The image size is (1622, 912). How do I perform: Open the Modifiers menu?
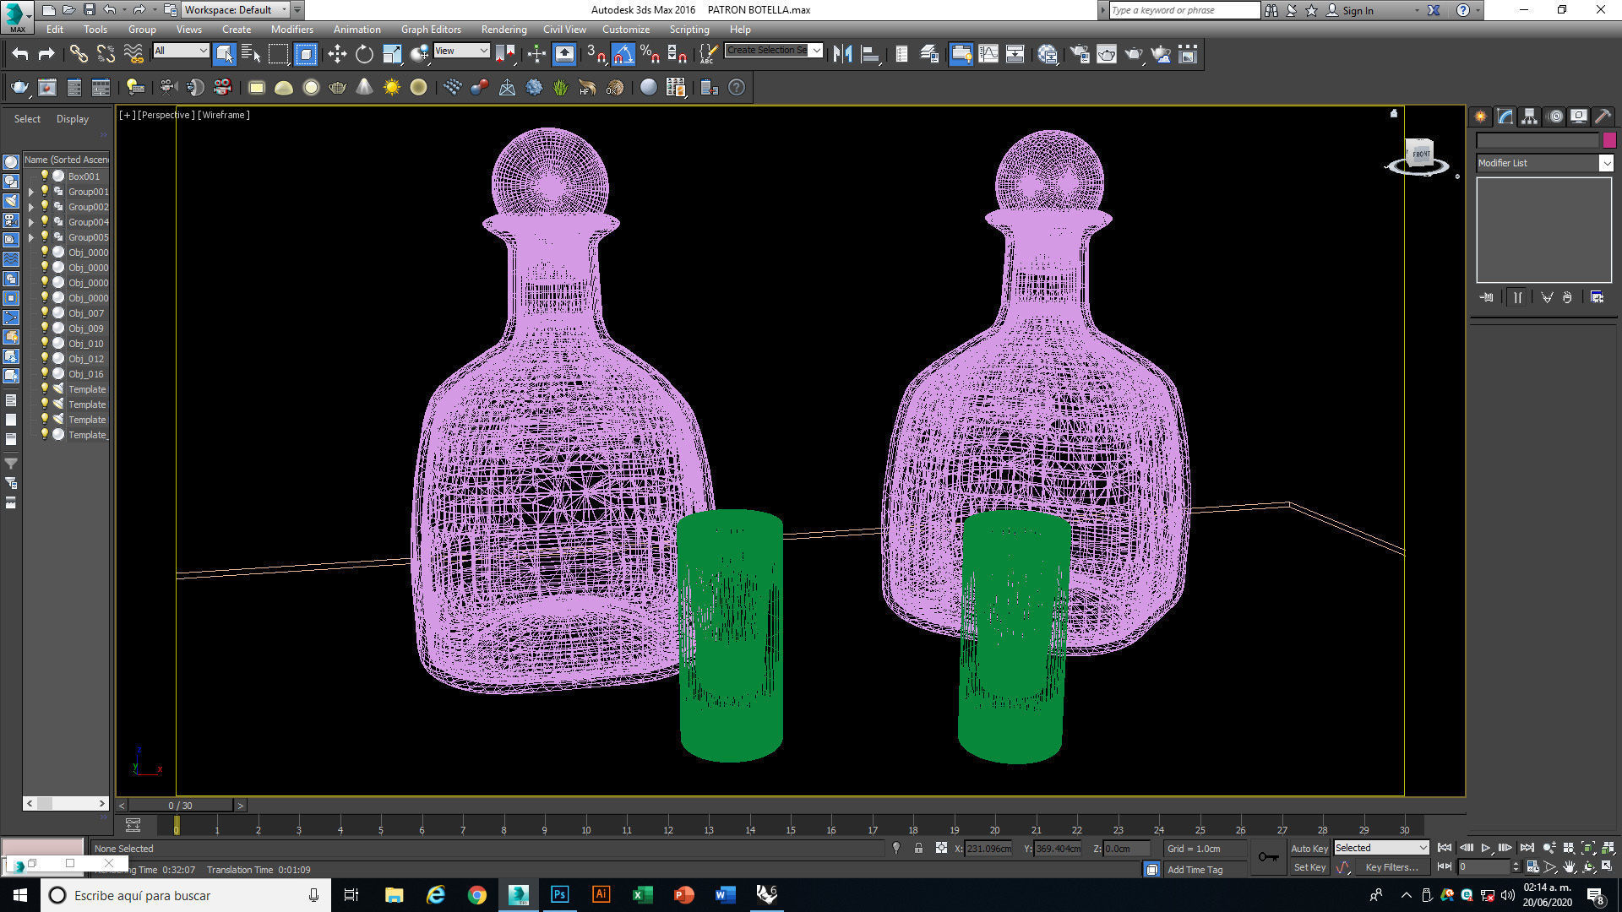click(291, 29)
